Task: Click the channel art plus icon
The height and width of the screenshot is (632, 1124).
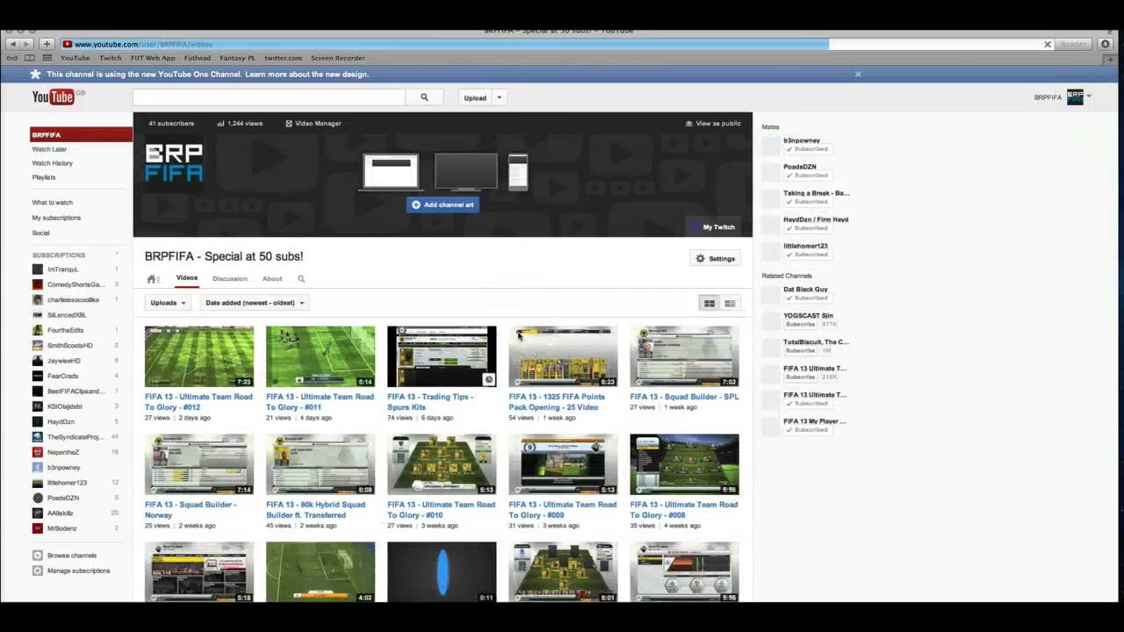Action: pyautogui.click(x=416, y=205)
